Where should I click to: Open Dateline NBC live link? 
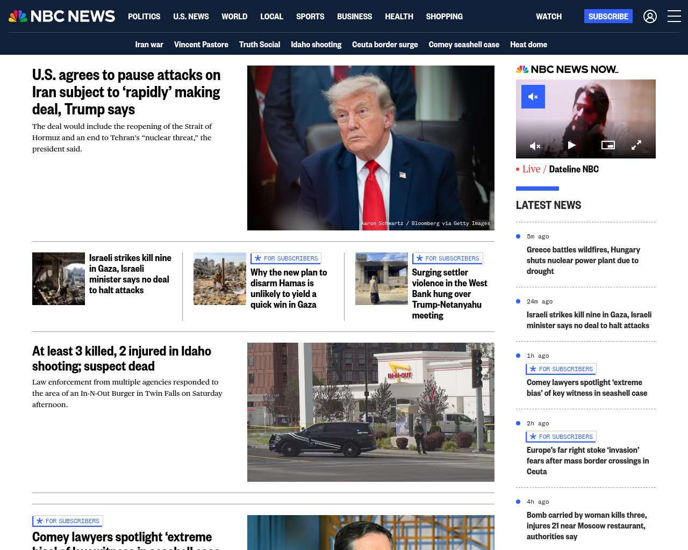(574, 169)
